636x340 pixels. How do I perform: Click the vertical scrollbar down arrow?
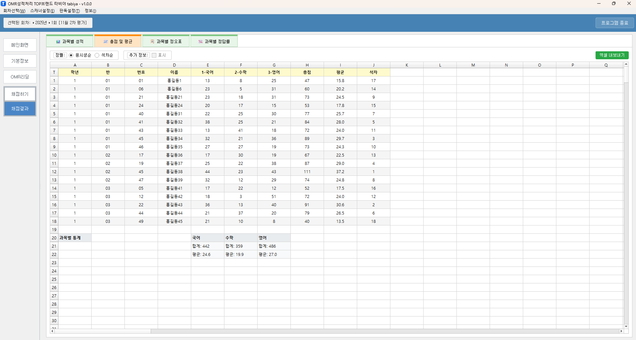click(x=626, y=326)
